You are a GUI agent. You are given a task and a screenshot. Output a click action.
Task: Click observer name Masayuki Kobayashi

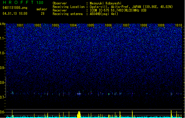coord(106,3)
